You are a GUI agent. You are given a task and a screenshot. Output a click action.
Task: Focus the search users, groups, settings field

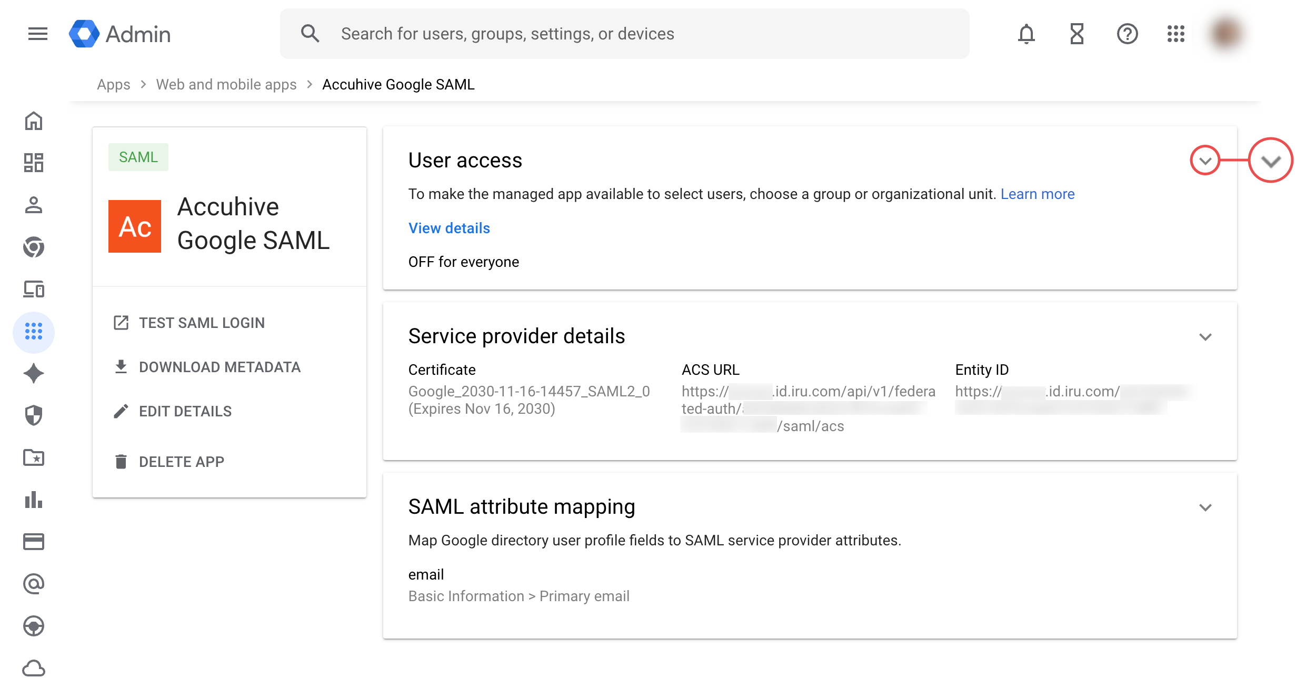click(x=625, y=34)
